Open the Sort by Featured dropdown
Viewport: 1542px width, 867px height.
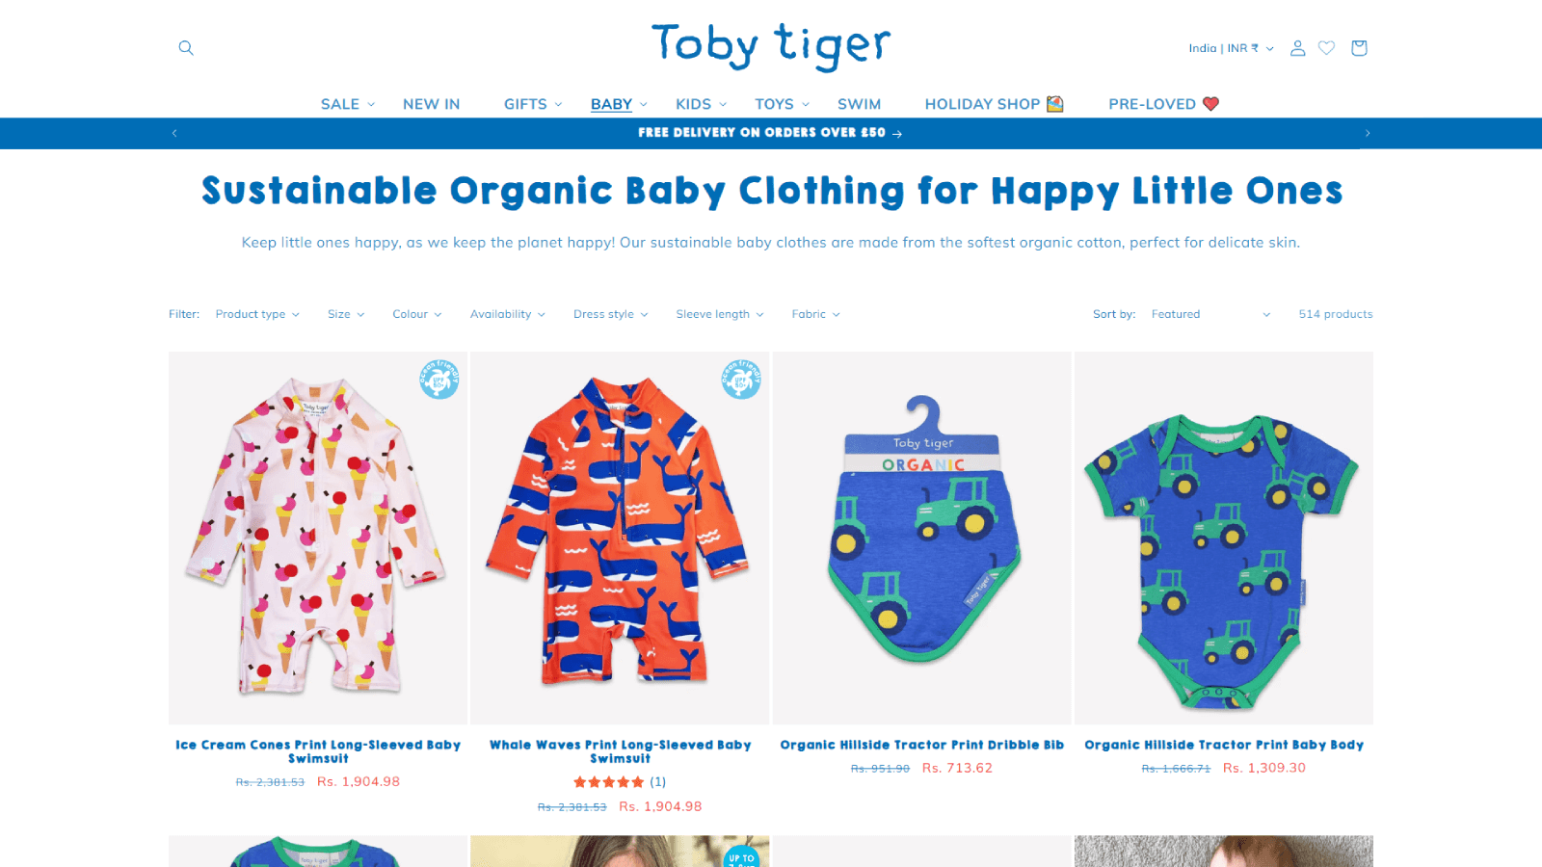point(1210,314)
